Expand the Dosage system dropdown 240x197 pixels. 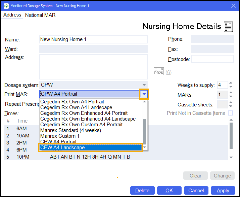(x=144, y=85)
